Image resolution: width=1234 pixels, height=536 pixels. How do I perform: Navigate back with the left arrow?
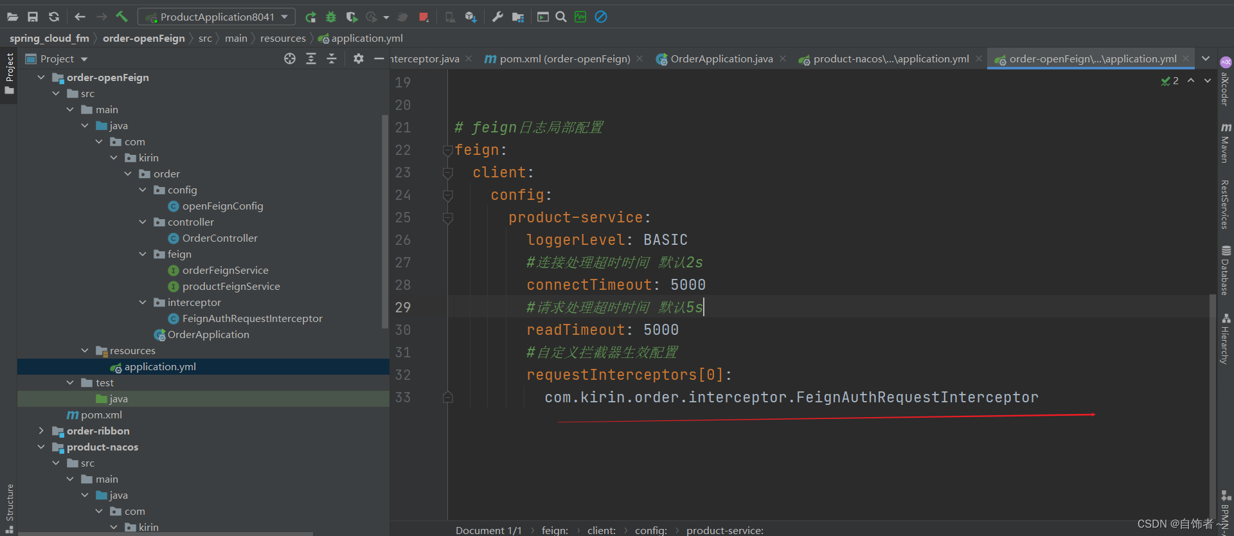point(80,17)
